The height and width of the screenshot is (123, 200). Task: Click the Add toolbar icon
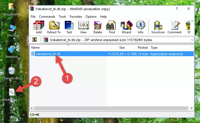38,27
